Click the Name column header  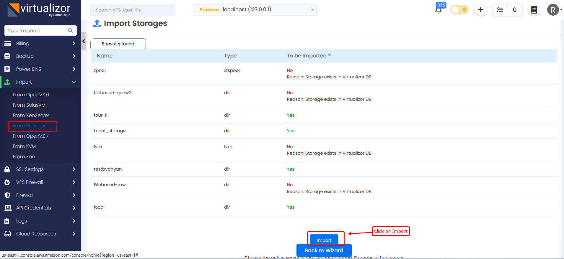click(x=105, y=56)
